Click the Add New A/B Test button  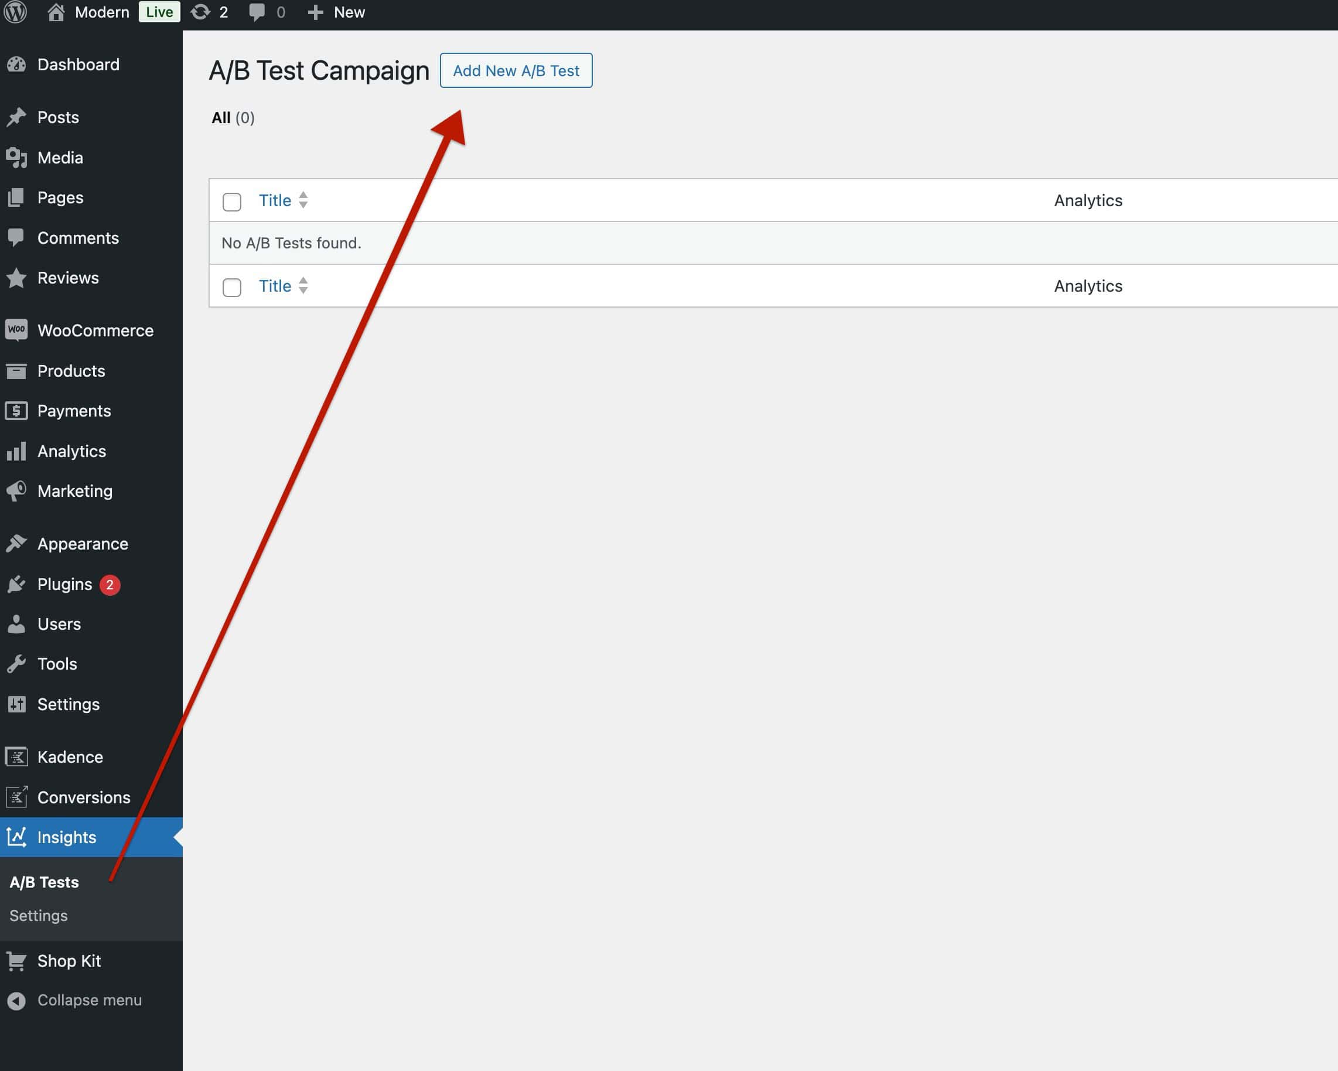(517, 70)
